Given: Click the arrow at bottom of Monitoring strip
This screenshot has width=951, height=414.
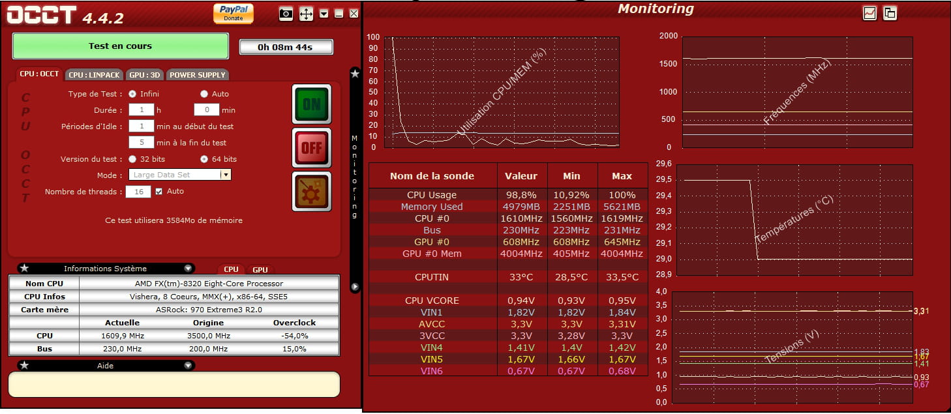Looking at the screenshot, I should pyautogui.click(x=355, y=287).
